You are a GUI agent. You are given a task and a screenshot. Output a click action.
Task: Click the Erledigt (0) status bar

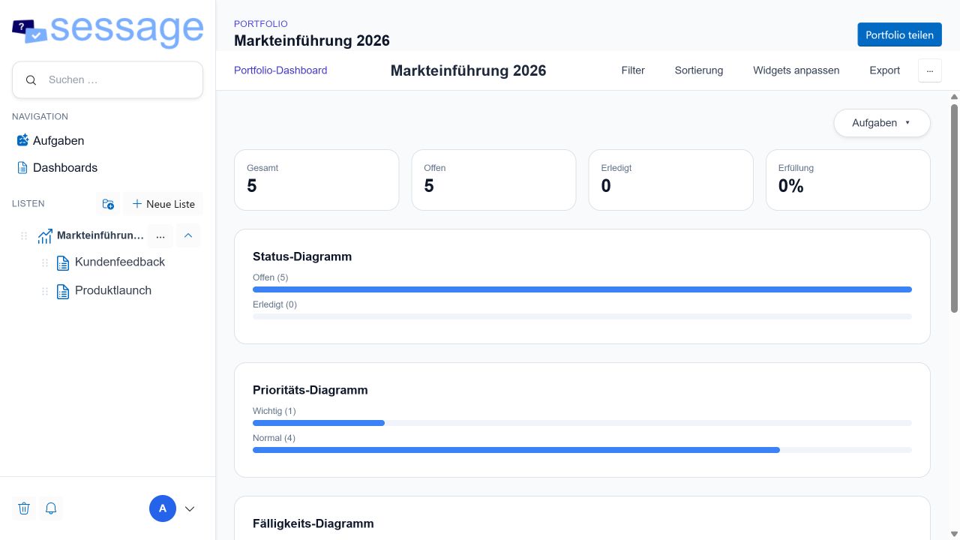click(582, 316)
